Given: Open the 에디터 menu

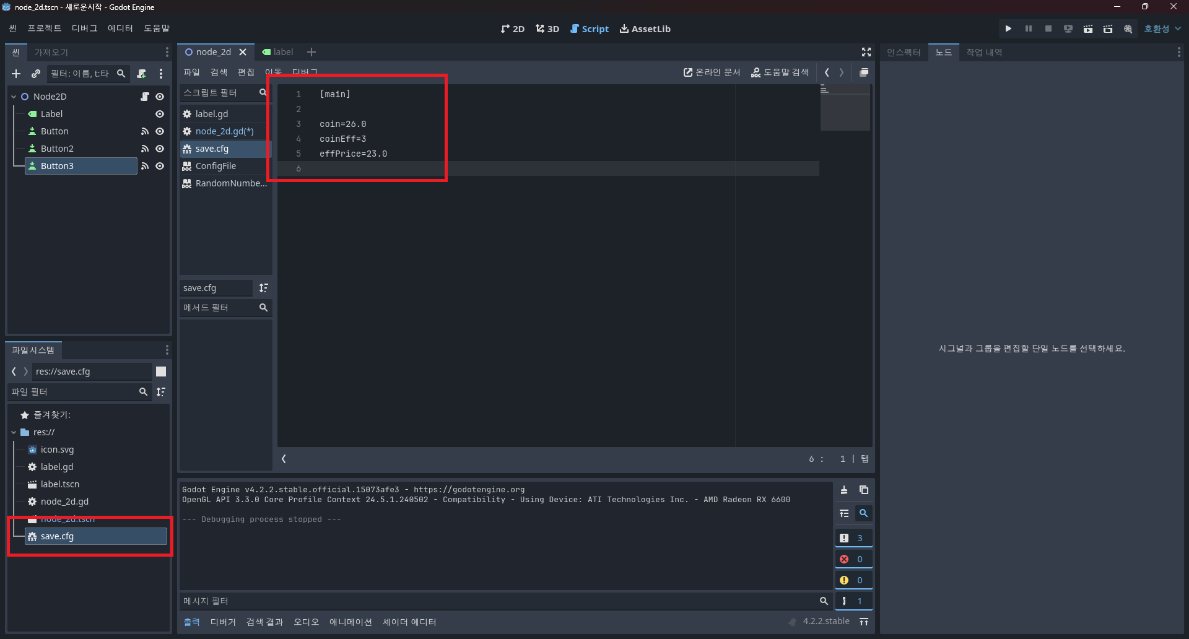Looking at the screenshot, I should [120, 28].
